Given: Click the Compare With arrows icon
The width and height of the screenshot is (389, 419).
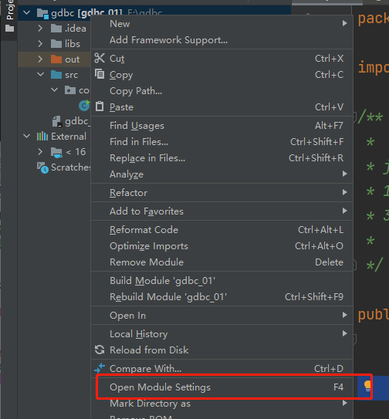Looking at the screenshot, I should click(x=100, y=368).
